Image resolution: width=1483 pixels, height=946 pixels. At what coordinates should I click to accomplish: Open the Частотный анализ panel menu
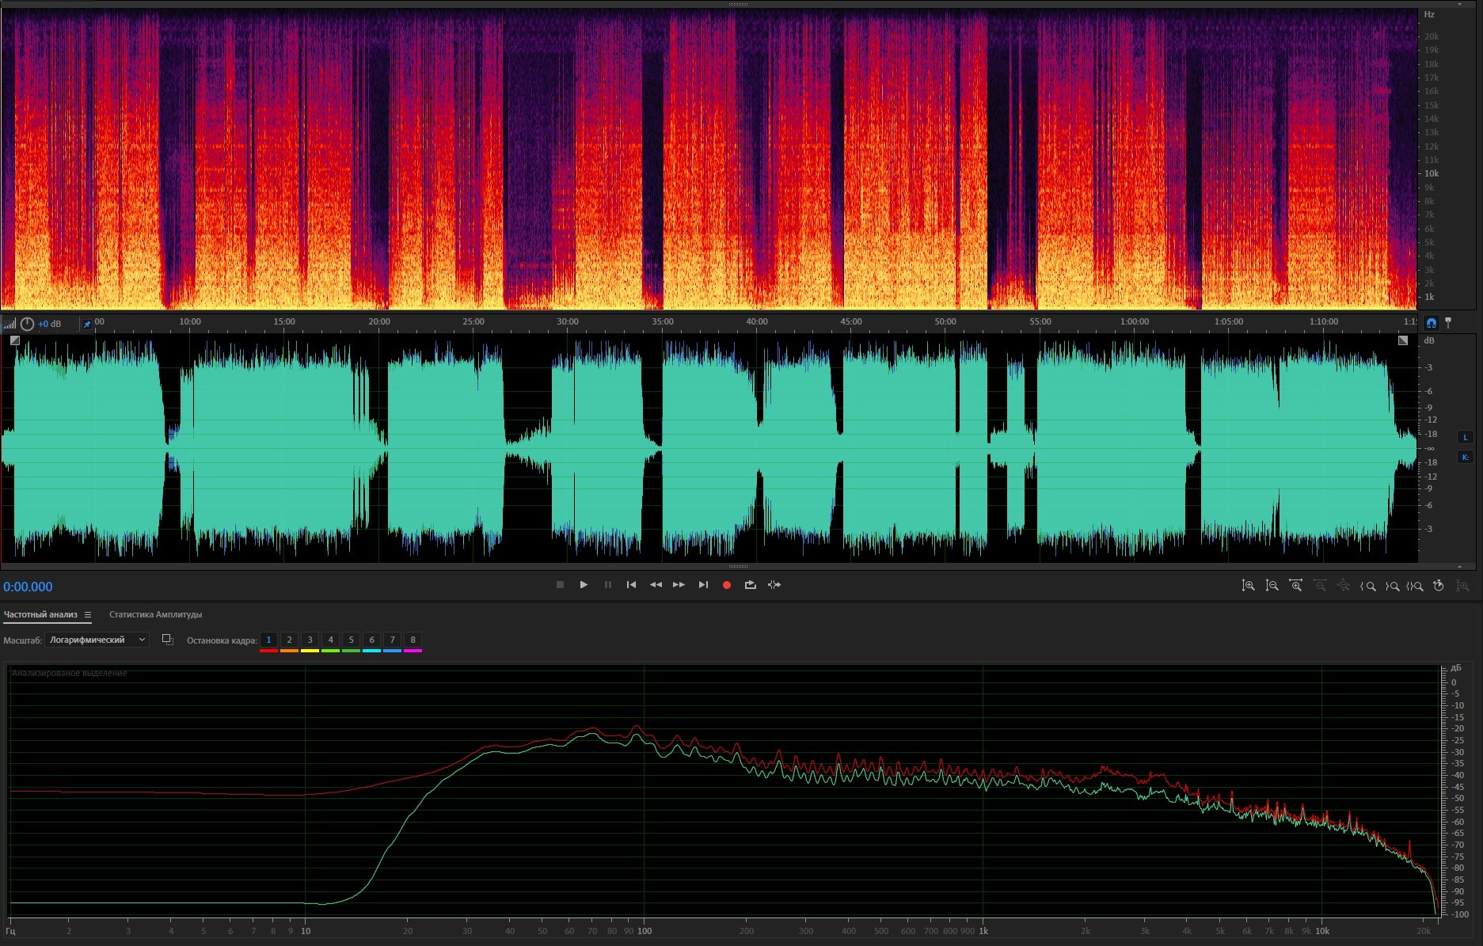pos(88,614)
